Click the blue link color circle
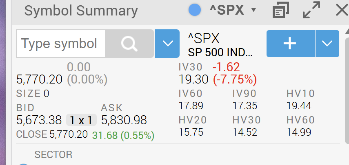This screenshot has width=349, height=165. coord(195,10)
